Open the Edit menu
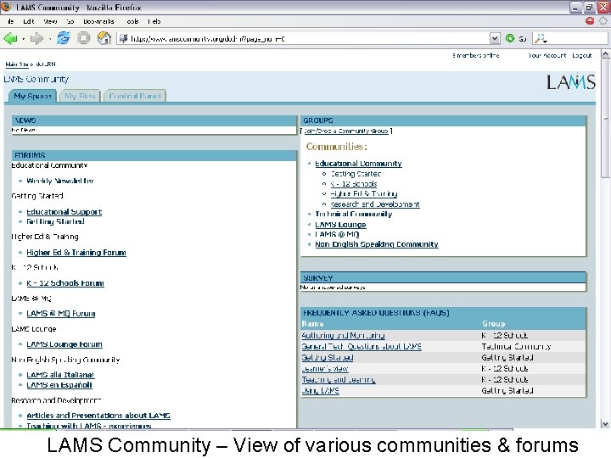This screenshot has height=458, width=611. pyautogui.click(x=29, y=21)
